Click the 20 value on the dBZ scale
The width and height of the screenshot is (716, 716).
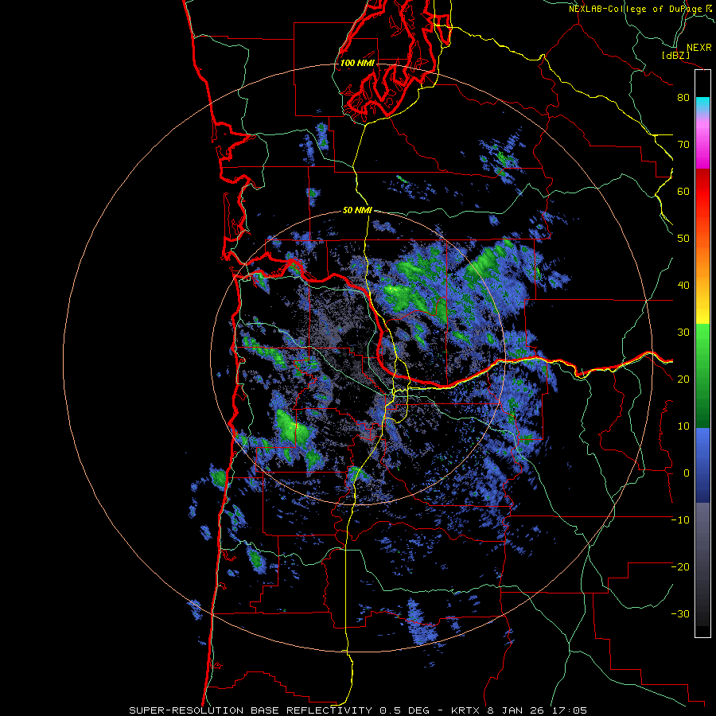(x=683, y=379)
